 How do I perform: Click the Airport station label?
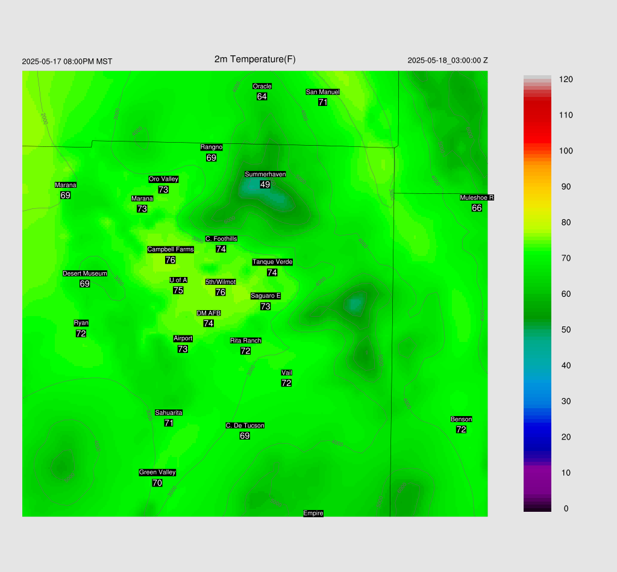tap(183, 338)
